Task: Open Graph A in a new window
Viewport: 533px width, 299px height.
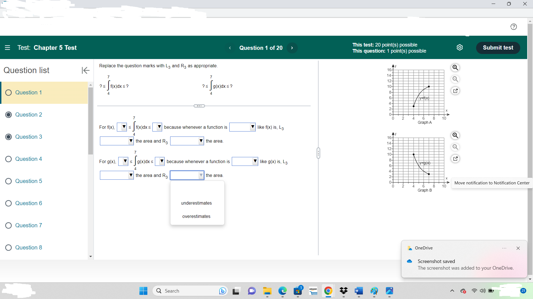Action: coord(455,91)
